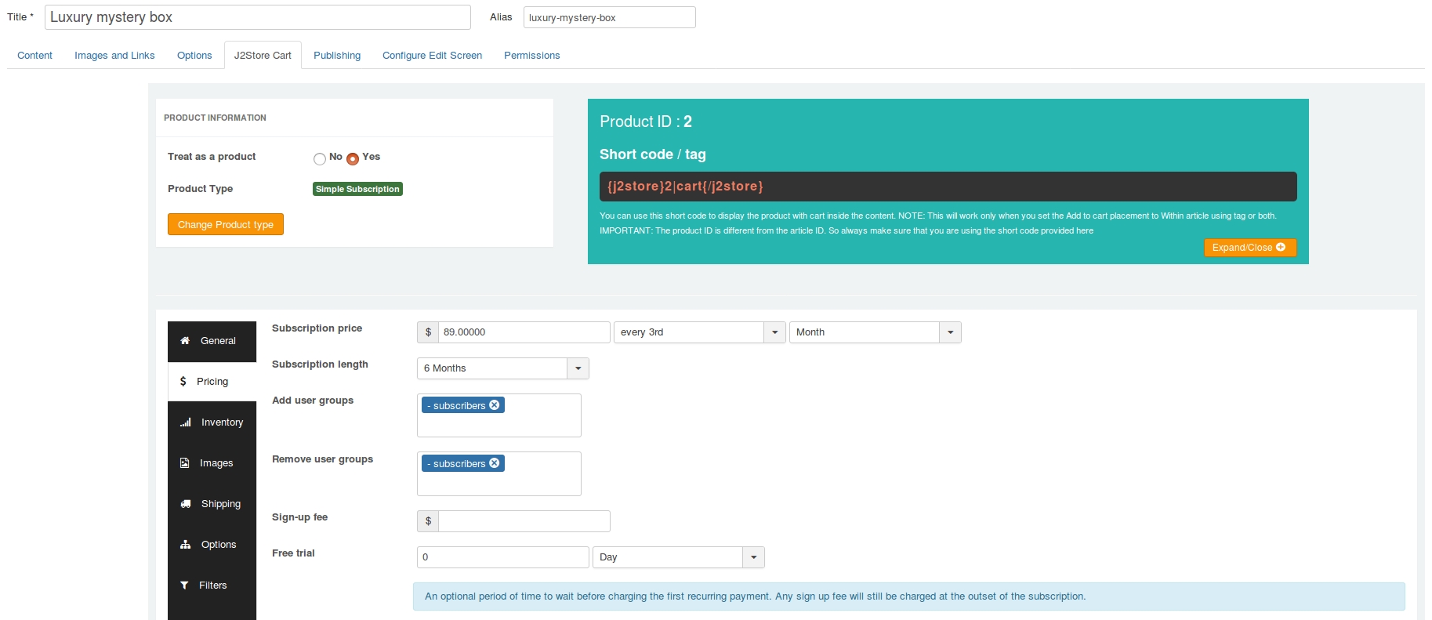Viewport: 1432px width, 620px height.
Task: Click the Images picture icon
Action: click(185, 463)
